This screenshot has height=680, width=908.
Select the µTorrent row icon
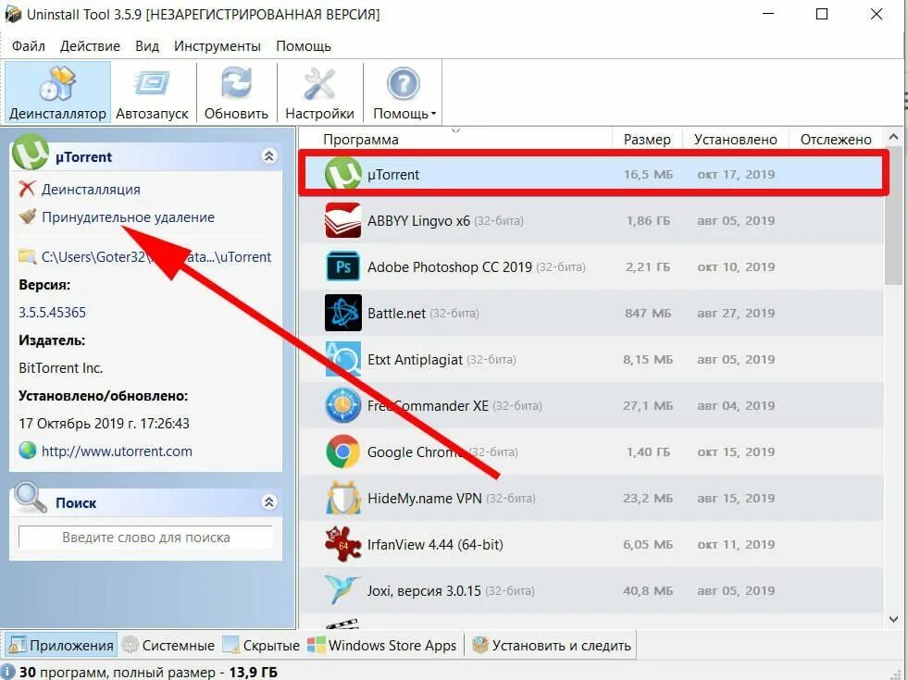tap(342, 174)
